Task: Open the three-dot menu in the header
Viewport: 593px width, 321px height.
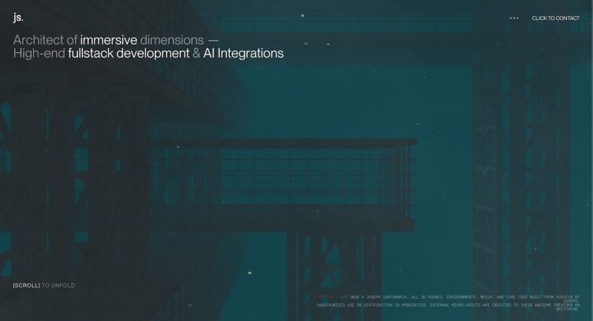Action: coord(514,18)
